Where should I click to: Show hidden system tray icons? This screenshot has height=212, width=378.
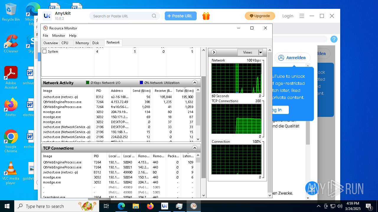[319, 206]
